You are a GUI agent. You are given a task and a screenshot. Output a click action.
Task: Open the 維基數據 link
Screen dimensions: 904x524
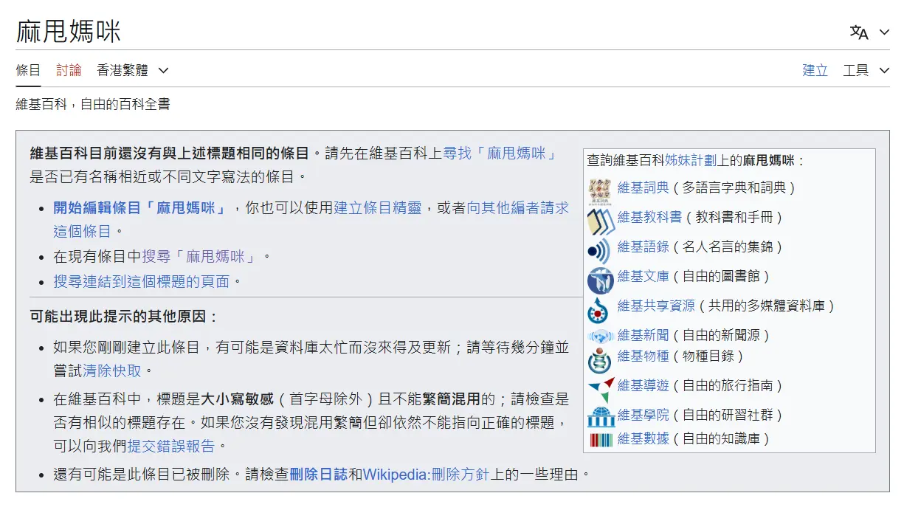pos(644,438)
